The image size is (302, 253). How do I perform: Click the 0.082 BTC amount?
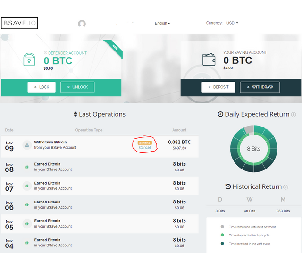(x=179, y=142)
